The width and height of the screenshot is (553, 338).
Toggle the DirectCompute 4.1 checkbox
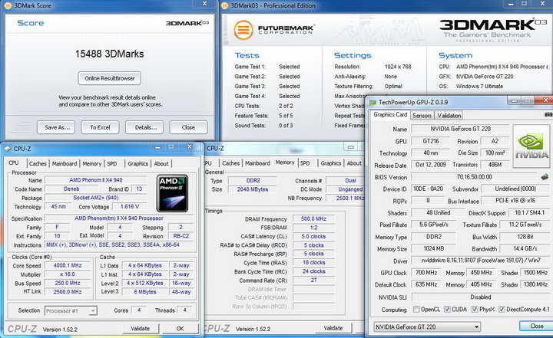[x=502, y=310]
